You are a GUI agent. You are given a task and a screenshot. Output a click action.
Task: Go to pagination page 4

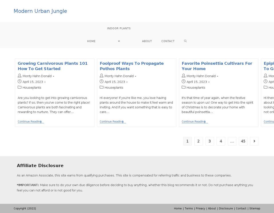(221, 141)
